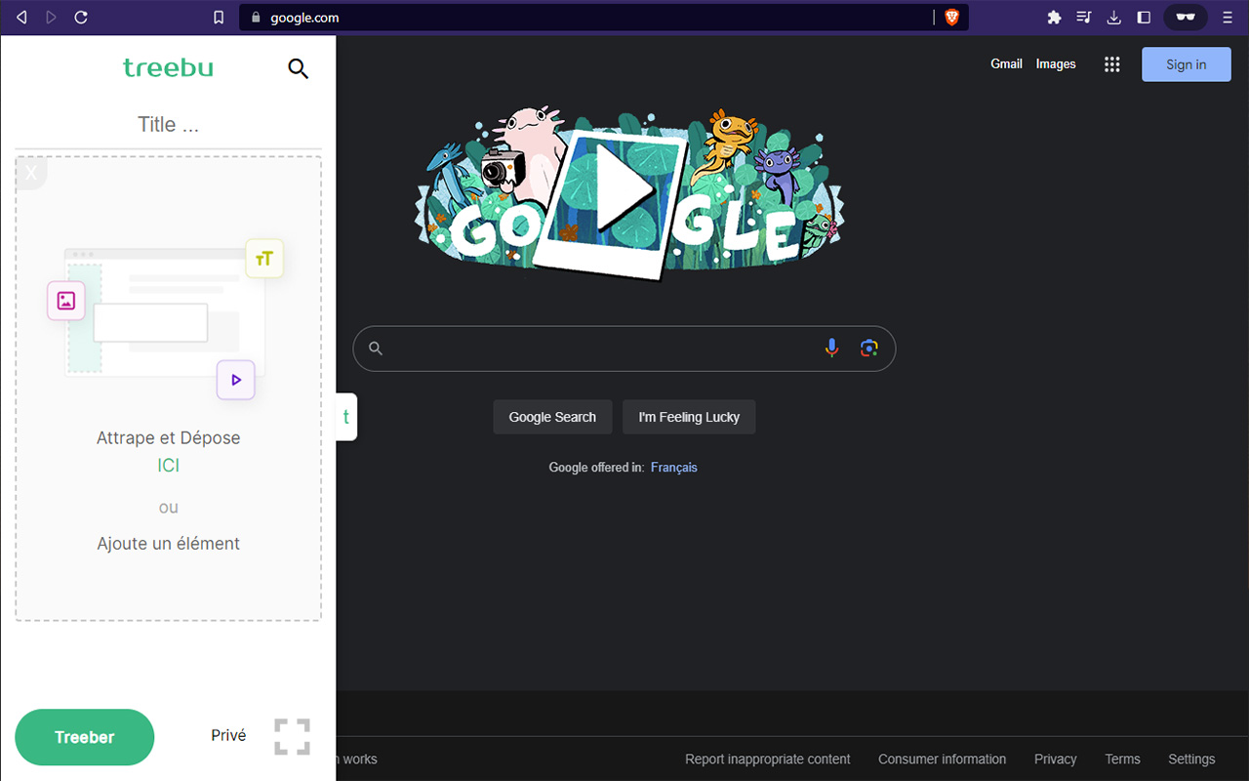
Task: Click Ajoute un élément link
Action: (168, 544)
